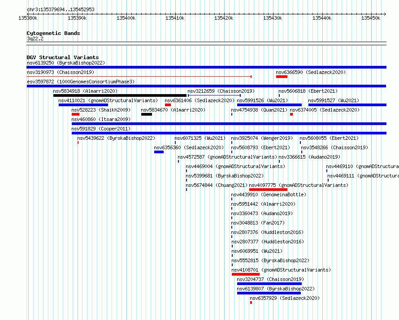Viewport: 399px width, 320px height.
Task: Open nsv5399681 (ByrskaBishop2022) variant
Action: (x=225, y=176)
